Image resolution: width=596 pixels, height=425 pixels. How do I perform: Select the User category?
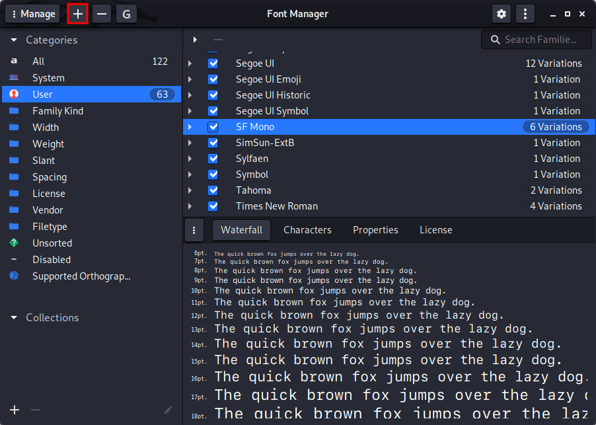pyautogui.click(x=91, y=95)
